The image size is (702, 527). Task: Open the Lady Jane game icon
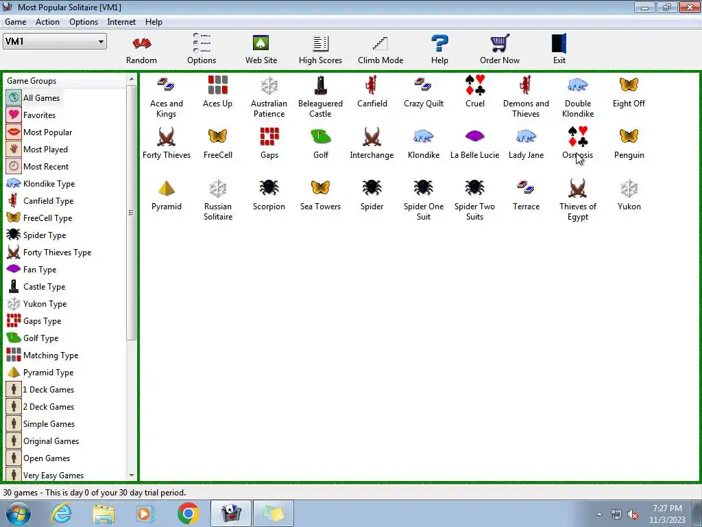tap(526, 143)
